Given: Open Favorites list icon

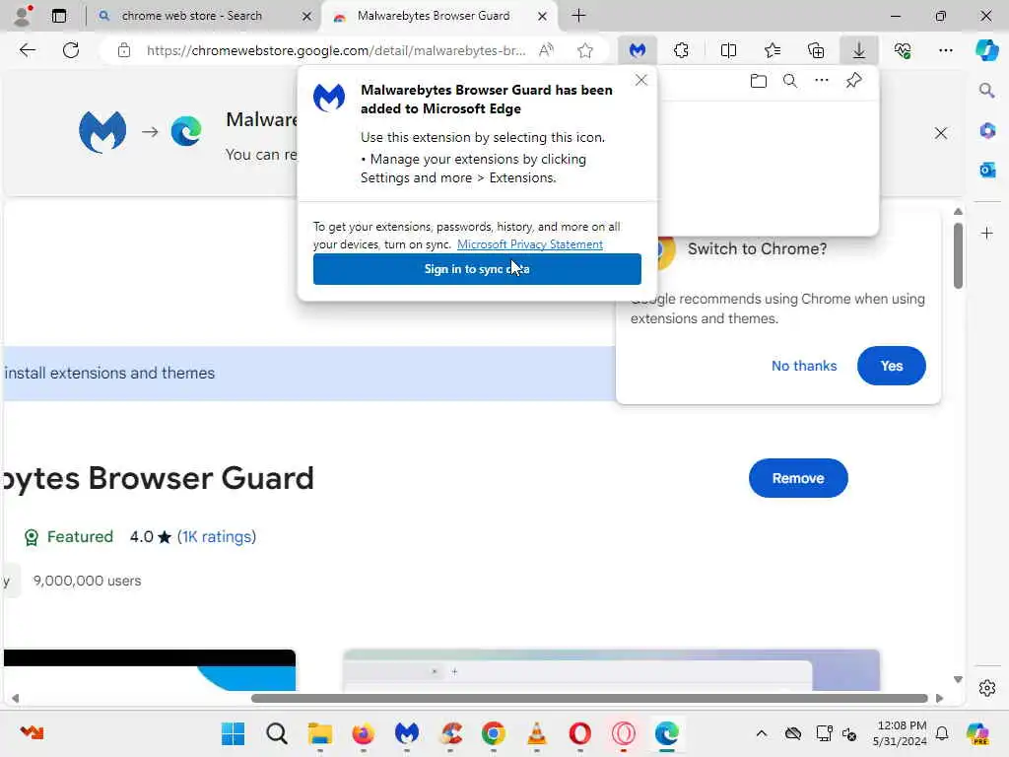Looking at the screenshot, I should pos(773,50).
